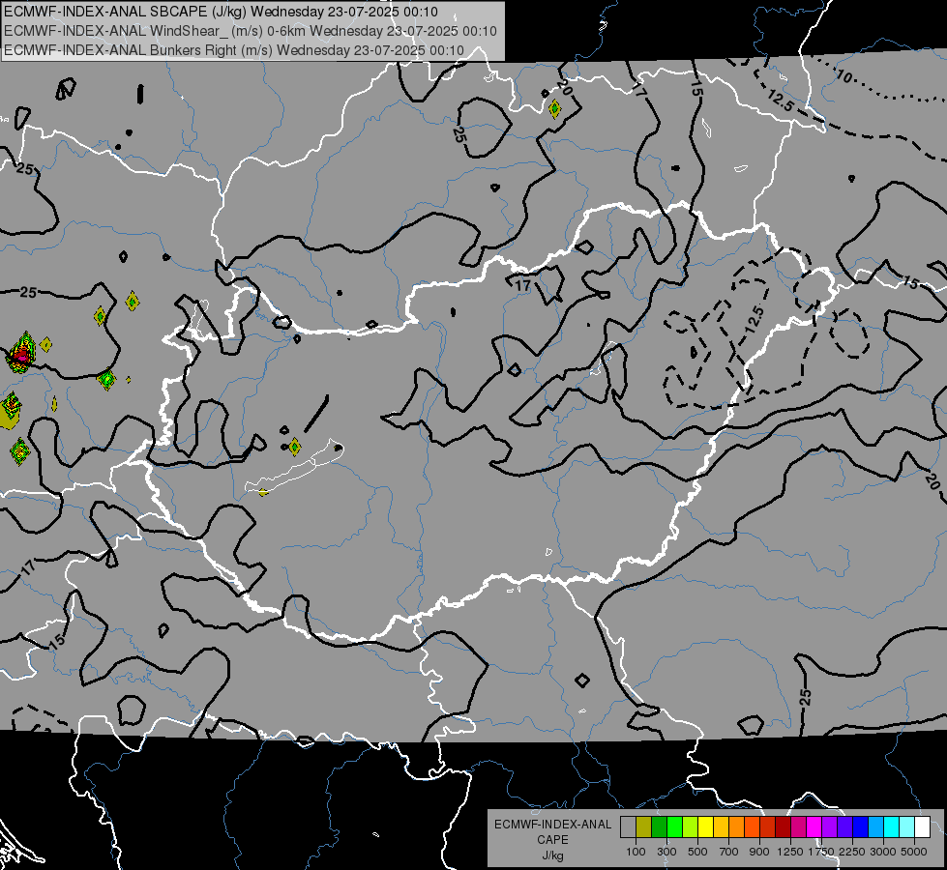The width and height of the screenshot is (947, 870).
Task: Select the 900 legend scale value
Action: (759, 852)
